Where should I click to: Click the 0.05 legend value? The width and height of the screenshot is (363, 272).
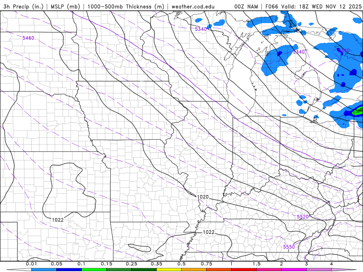point(56,264)
